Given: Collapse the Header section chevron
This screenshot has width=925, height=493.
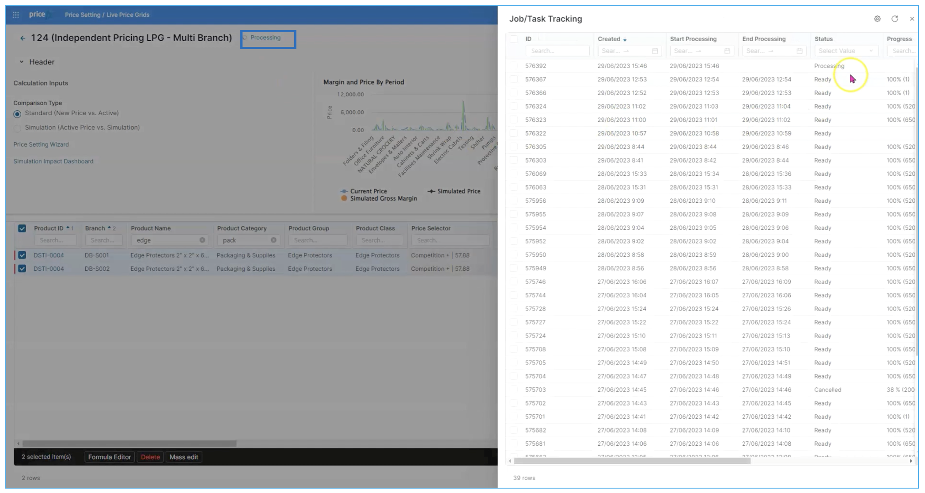Looking at the screenshot, I should pyautogui.click(x=21, y=62).
